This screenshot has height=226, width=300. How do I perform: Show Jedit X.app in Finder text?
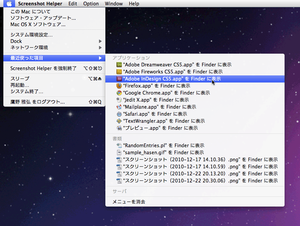pyautogui.click(x=156, y=100)
